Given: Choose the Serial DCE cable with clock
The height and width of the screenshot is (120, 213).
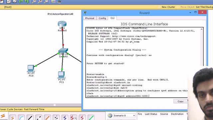Looking at the screenshot, I should [x=74, y=117].
